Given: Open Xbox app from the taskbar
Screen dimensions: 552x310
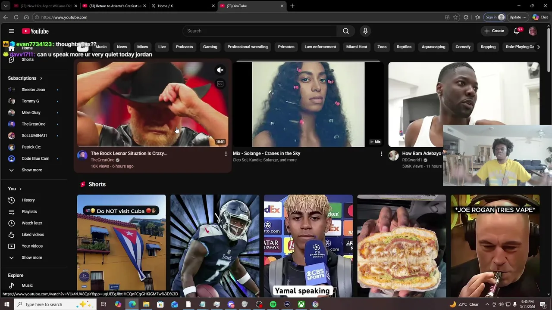Looking at the screenshot, I should tap(301, 304).
